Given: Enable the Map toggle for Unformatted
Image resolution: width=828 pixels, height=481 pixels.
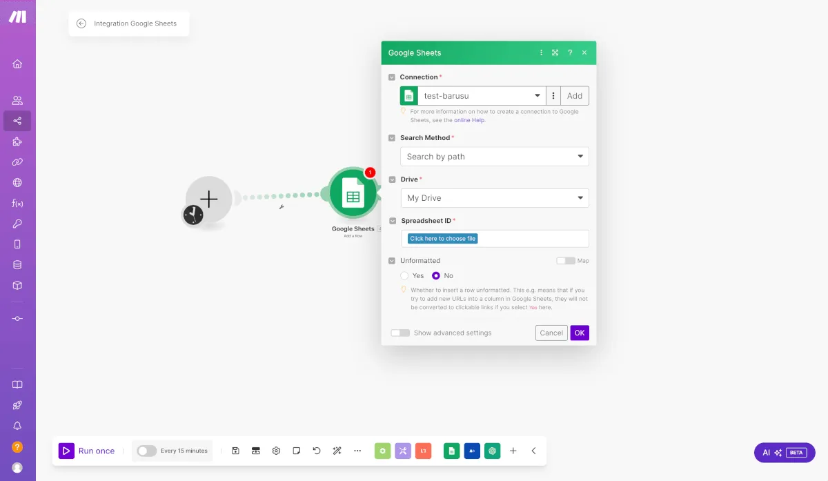Looking at the screenshot, I should (x=566, y=261).
